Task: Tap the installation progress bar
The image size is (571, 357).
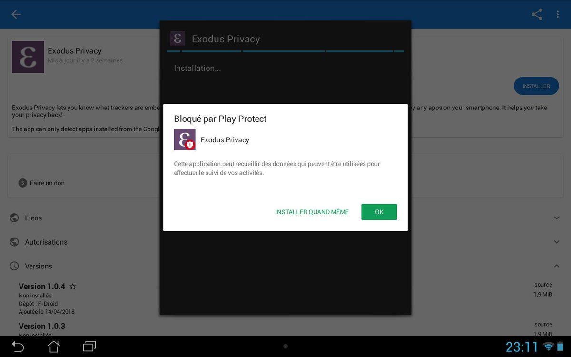Action: [285, 51]
